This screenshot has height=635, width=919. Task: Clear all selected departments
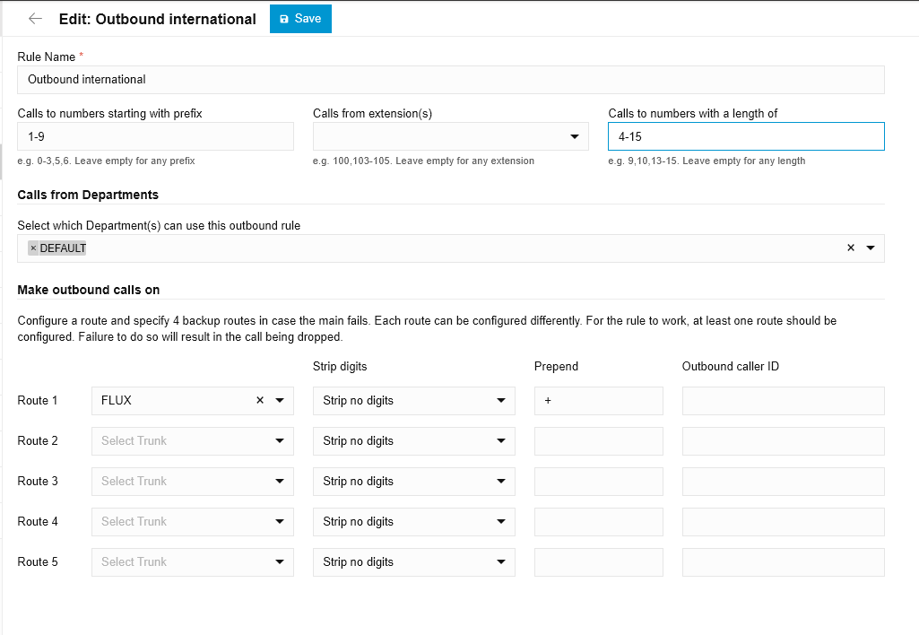tap(851, 248)
